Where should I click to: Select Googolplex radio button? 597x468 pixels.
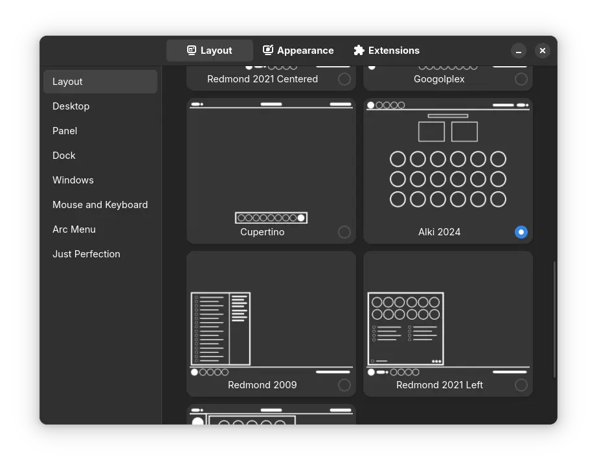(521, 79)
